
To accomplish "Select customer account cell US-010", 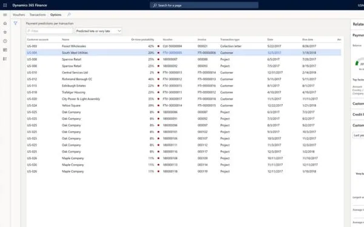I will pyautogui.click(x=32, y=73).
